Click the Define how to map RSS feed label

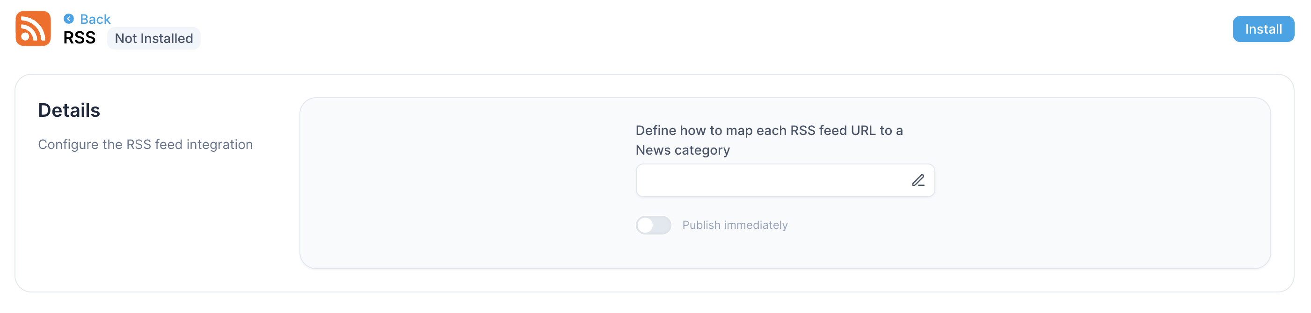click(769, 140)
